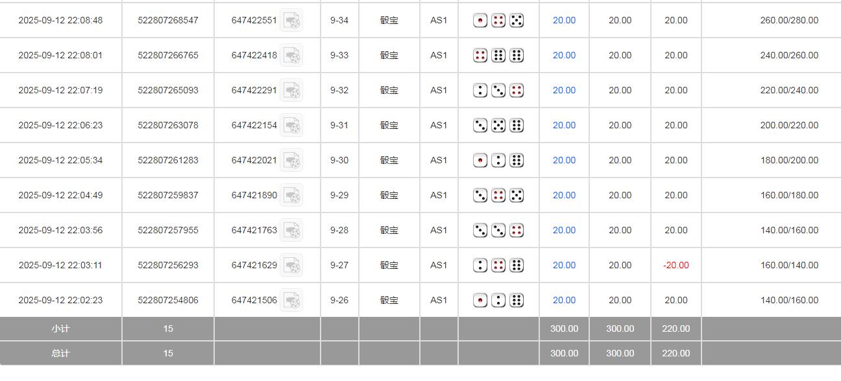Select the dice result for table round 9-33

(x=498, y=56)
